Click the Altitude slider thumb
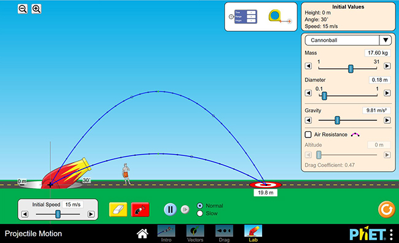The height and width of the screenshot is (243, 399). tap(319, 155)
